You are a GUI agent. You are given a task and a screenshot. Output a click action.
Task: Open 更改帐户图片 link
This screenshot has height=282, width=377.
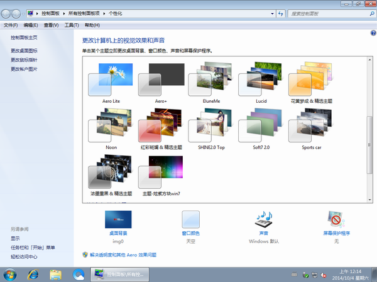(24, 69)
